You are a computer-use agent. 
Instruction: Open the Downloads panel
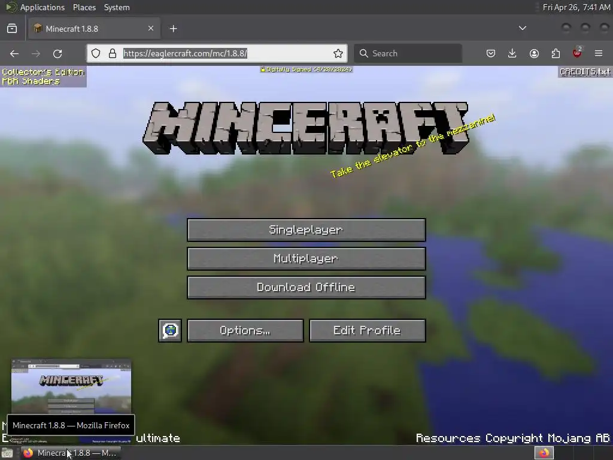tap(512, 53)
